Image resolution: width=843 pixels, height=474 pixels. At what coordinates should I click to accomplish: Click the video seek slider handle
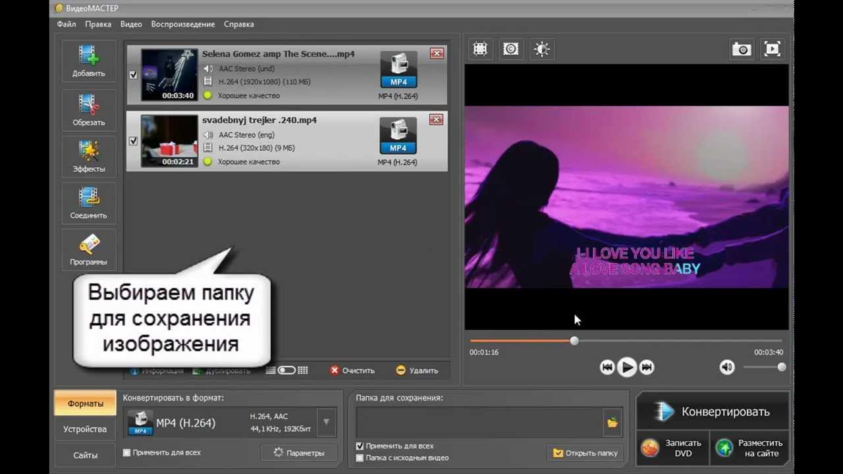coord(574,340)
